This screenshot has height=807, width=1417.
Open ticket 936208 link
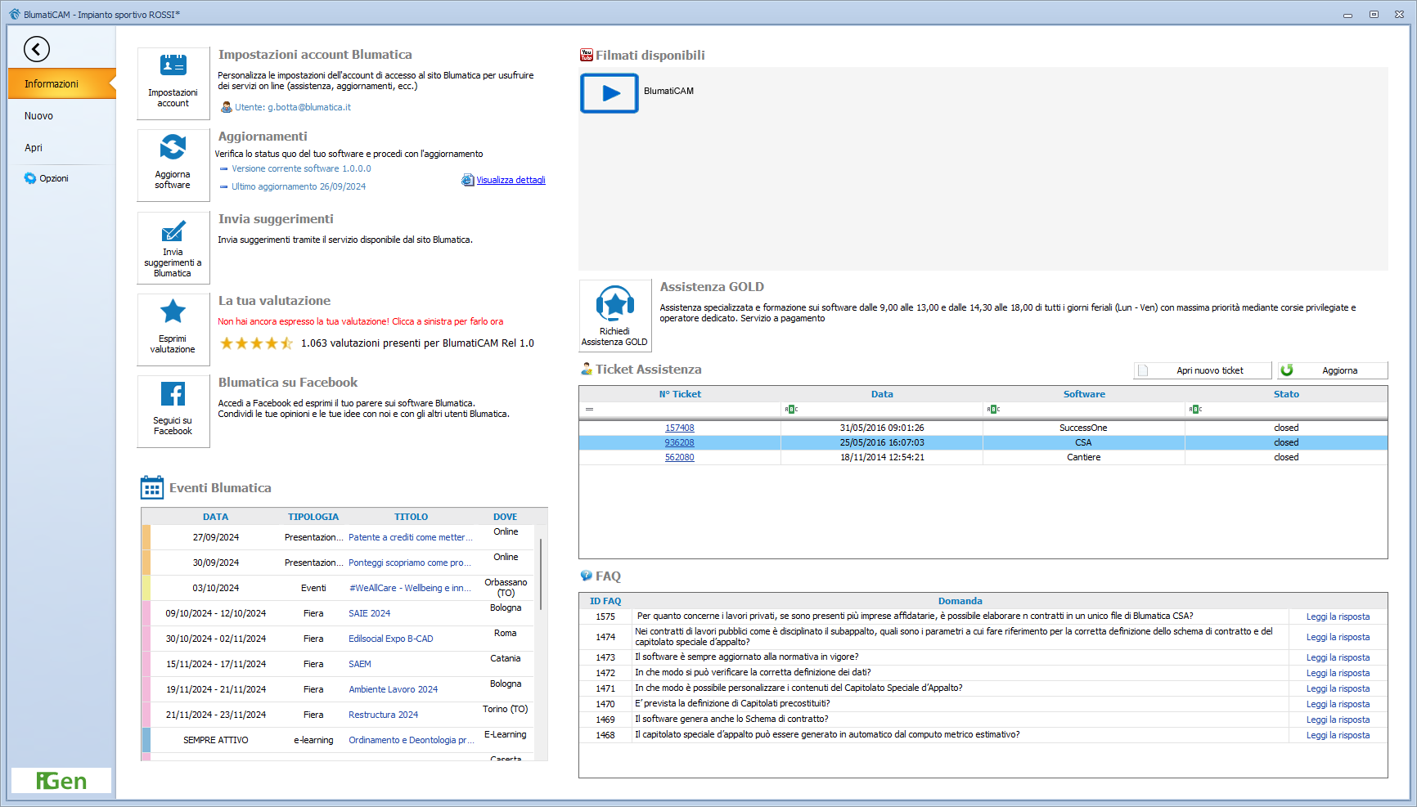(680, 442)
